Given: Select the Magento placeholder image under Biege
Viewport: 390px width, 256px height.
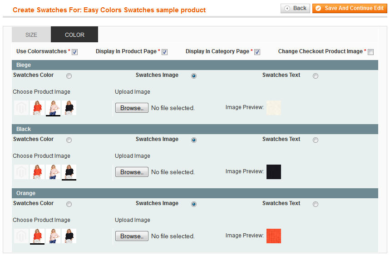Looking at the screenshot, I should [x=21, y=108].
